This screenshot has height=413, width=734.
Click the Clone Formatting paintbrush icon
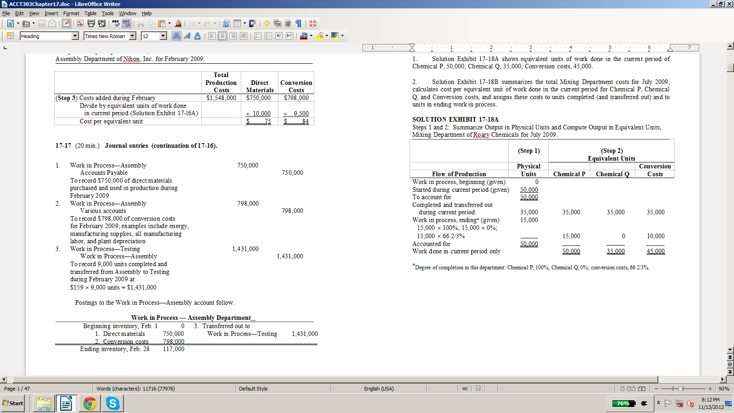coord(178,23)
